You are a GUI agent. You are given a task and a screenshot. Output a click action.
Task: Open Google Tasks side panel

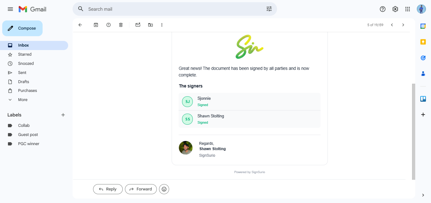click(x=423, y=58)
